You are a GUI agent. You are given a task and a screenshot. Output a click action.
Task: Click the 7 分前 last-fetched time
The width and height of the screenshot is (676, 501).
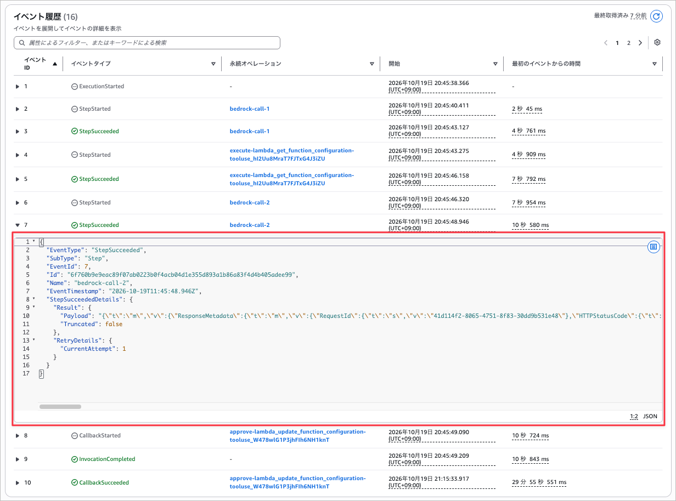[x=638, y=16]
